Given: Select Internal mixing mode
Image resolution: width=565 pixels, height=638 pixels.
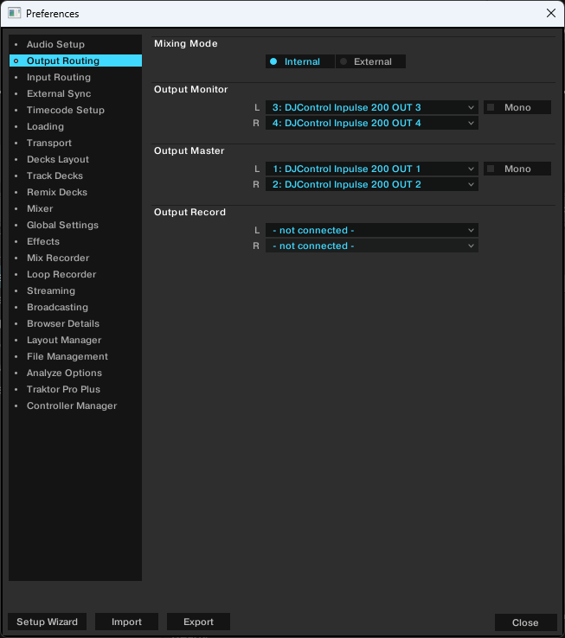Looking at the screenshot, I should 300,61.
